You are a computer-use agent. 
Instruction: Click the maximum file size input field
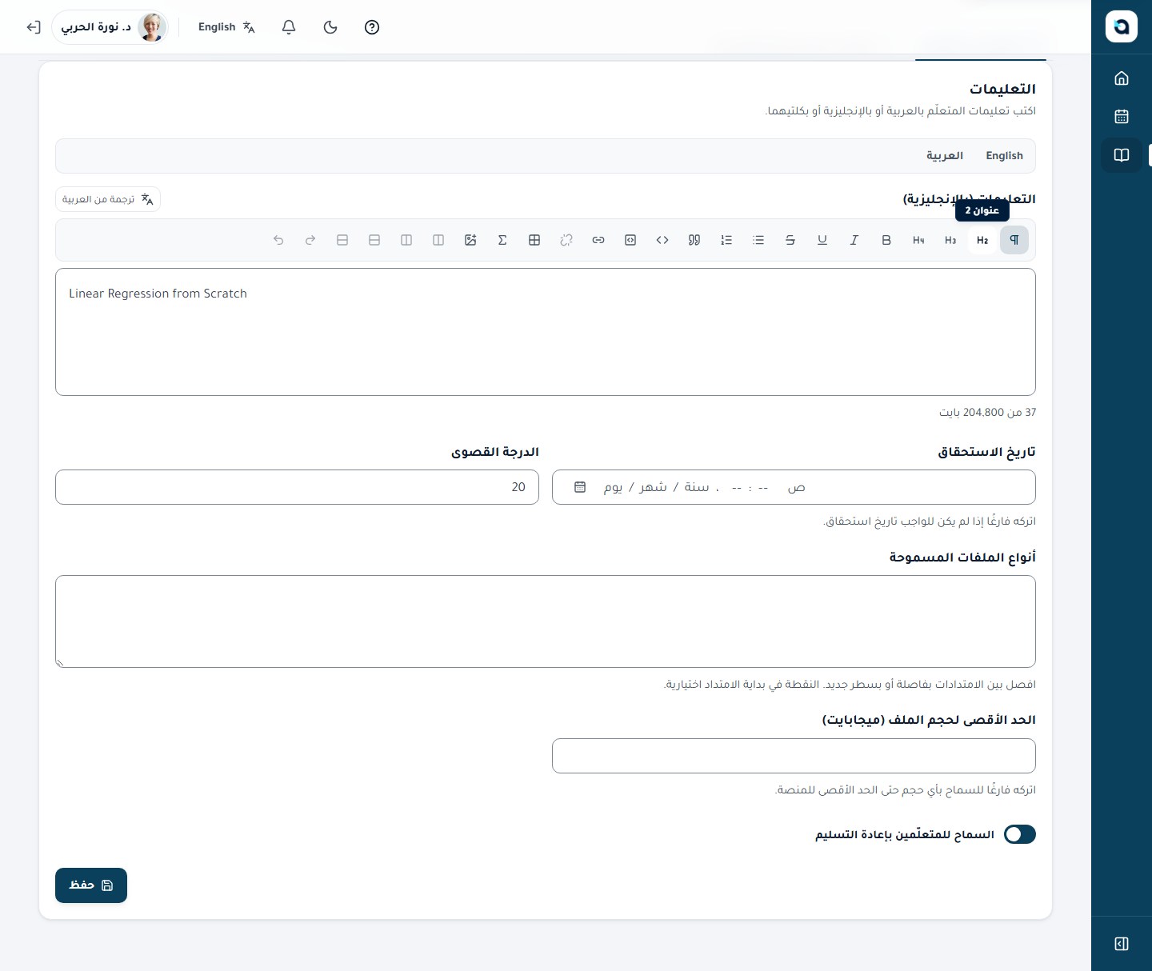(x=794, y=756)
